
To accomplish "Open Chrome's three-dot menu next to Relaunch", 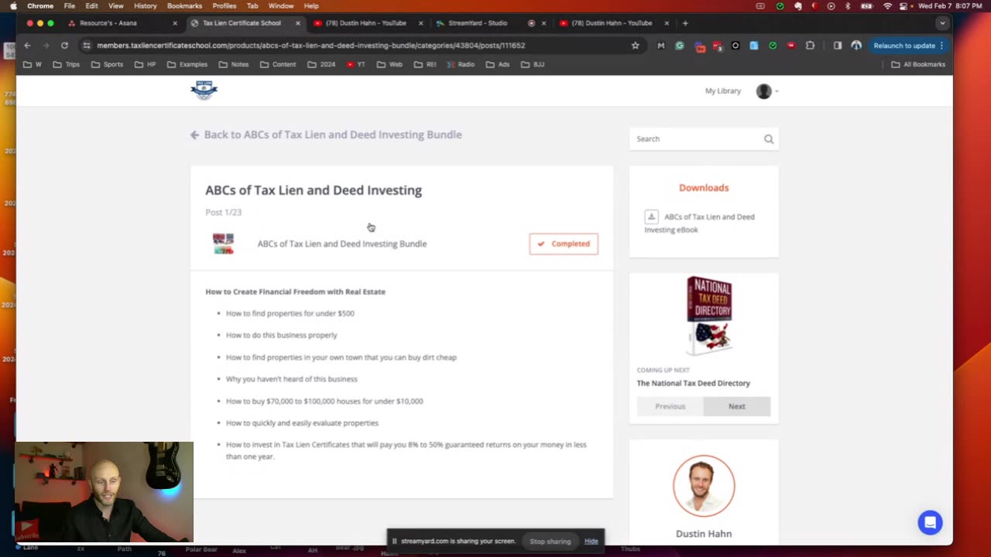I will pyautogui.click(x=941, y=46).
